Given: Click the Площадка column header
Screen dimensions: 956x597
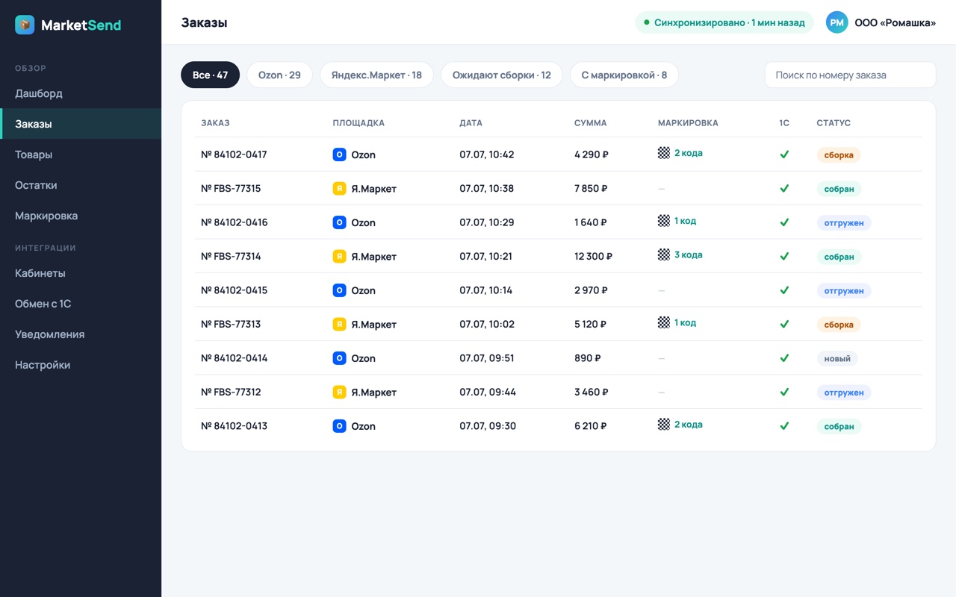Looking at the screenshot, I should click(358, 123).
